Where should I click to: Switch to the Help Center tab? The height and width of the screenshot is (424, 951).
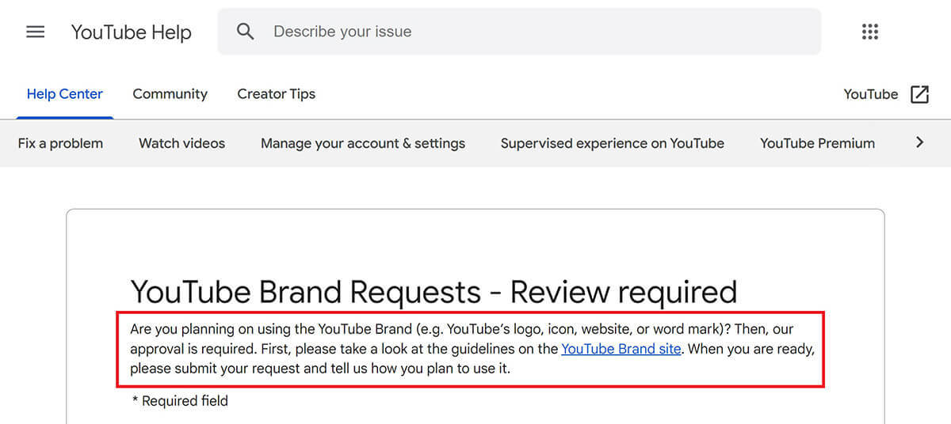(64, 94)
